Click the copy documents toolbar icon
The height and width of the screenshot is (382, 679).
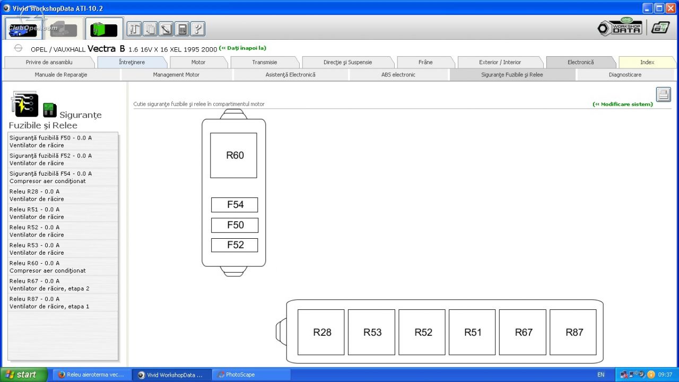point(150,29)
